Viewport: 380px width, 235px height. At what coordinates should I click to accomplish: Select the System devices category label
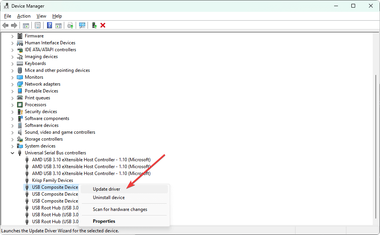pyautogui.click(x=40, y=146)
